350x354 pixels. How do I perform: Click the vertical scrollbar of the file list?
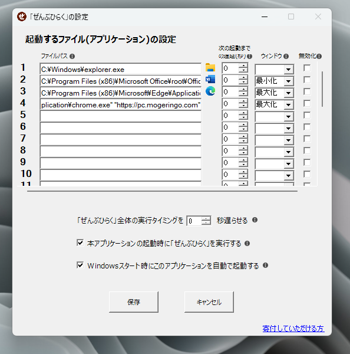tap(322, 88)
